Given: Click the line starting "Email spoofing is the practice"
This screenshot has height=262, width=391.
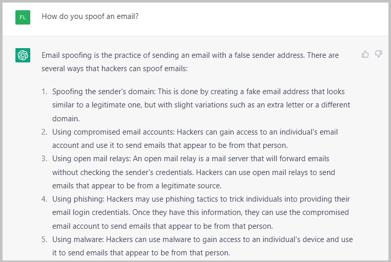Looking at the screenshot, I should [190, 55].
